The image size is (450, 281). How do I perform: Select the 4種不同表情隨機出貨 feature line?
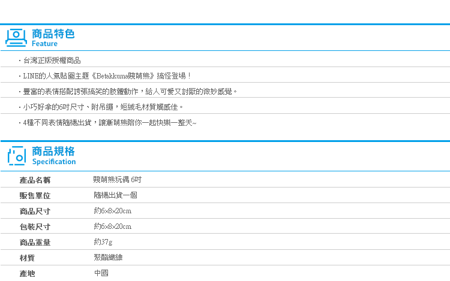107,123
